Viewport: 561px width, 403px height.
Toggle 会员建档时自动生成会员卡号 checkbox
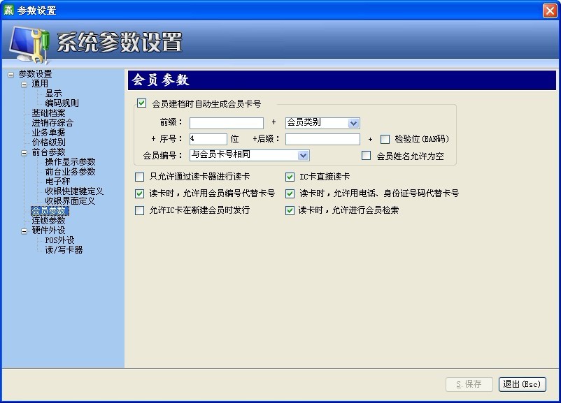click(142, 103)
